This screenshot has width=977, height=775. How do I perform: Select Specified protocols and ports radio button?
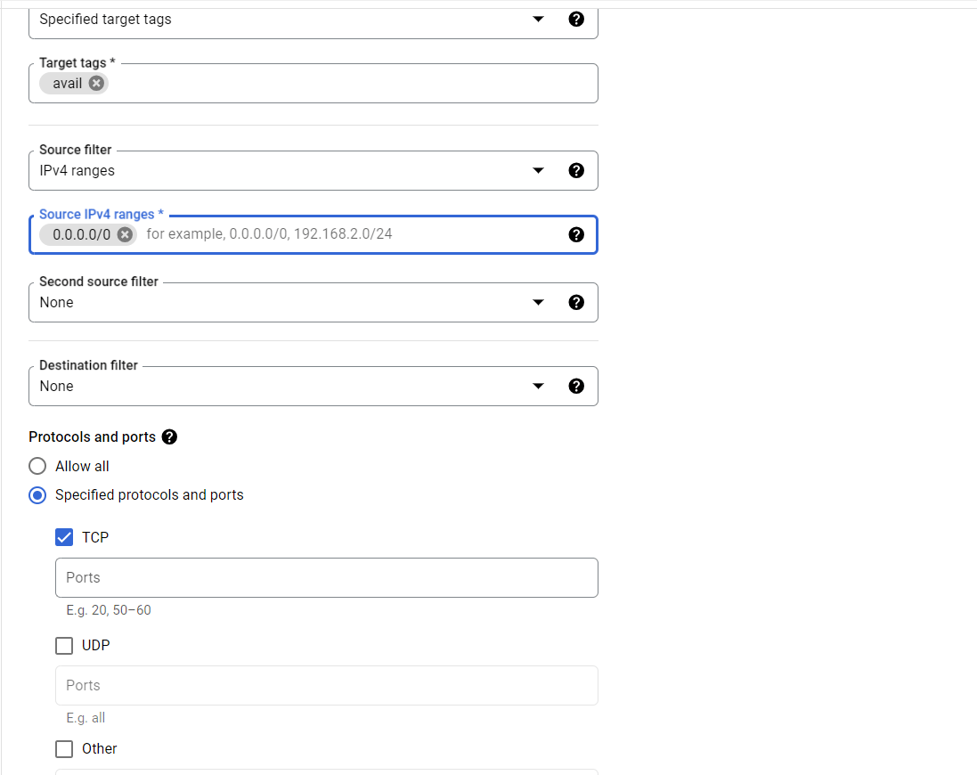click(x=37, y=495)
